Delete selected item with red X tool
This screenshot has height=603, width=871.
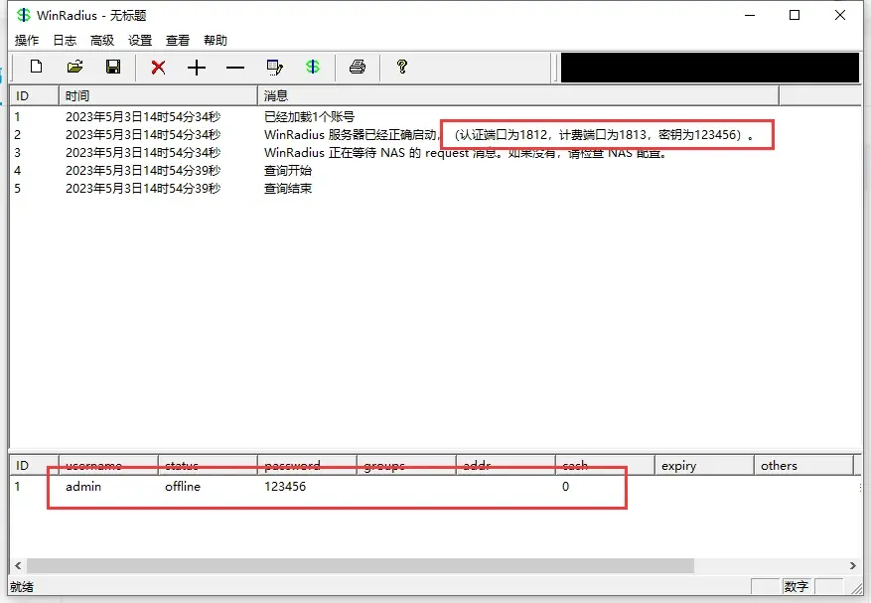(x=158, y=67)
